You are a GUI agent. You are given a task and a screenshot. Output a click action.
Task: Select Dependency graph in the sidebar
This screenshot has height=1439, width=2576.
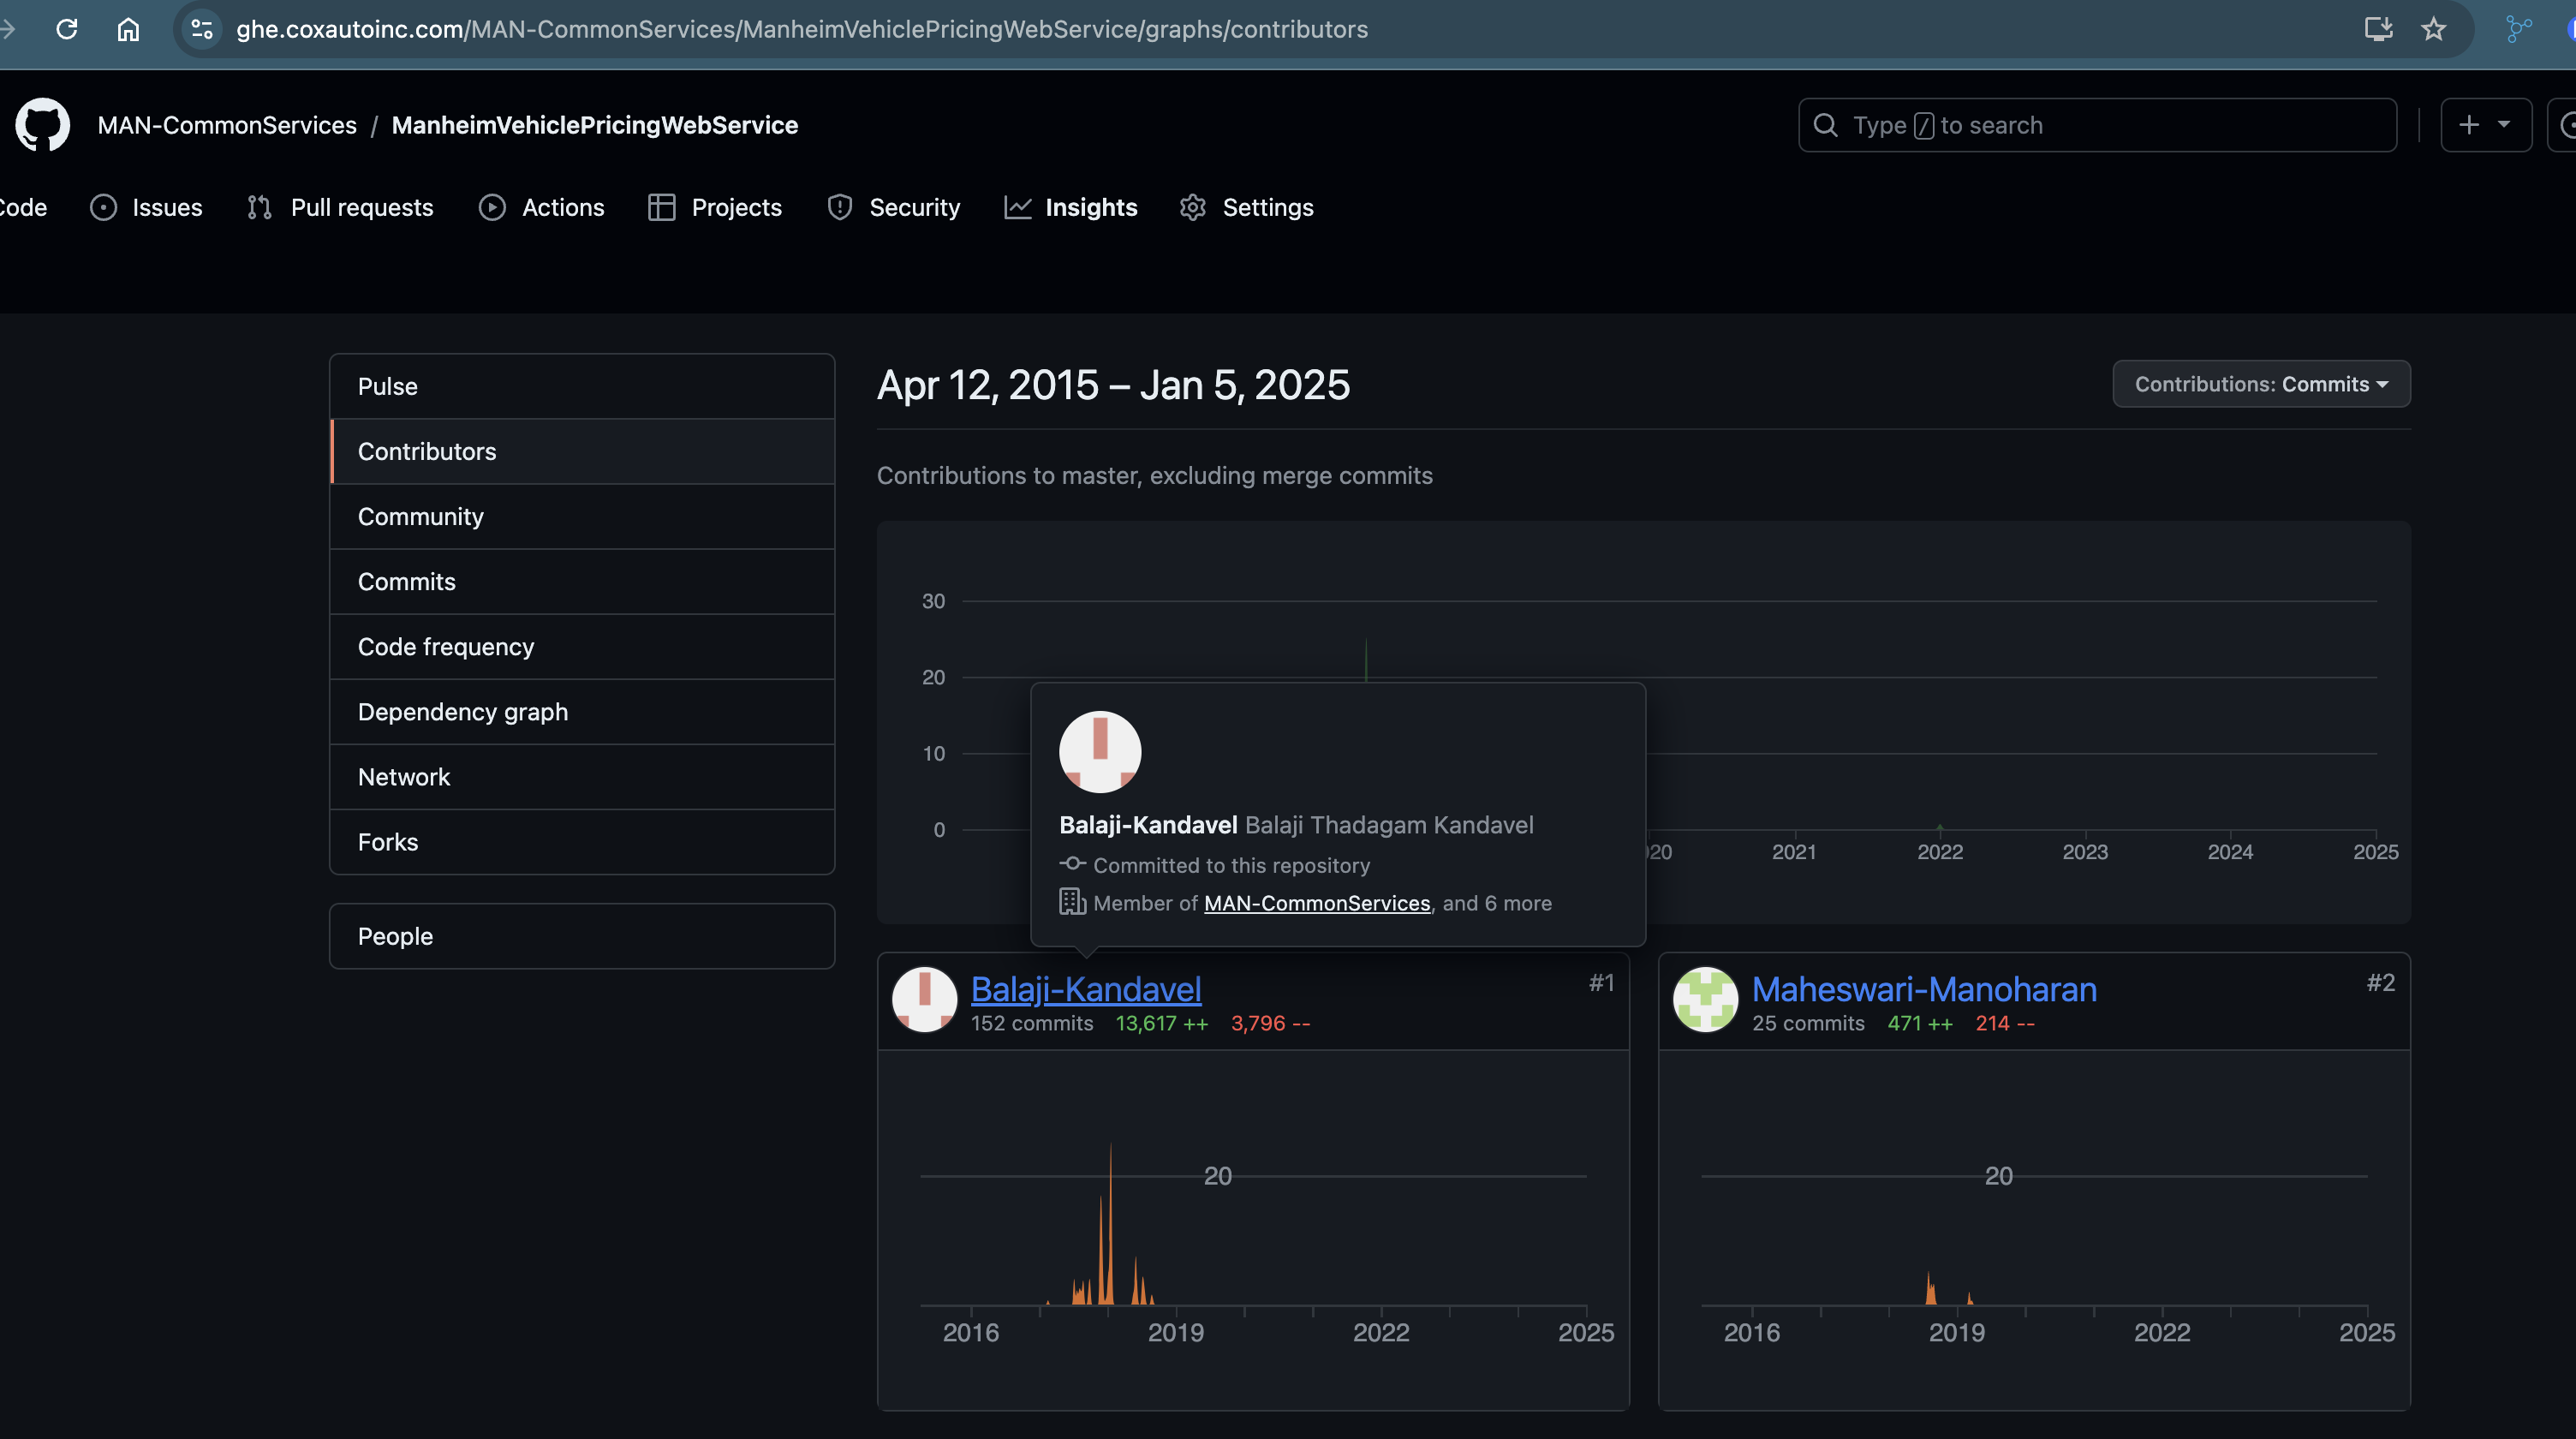point(582,711)
